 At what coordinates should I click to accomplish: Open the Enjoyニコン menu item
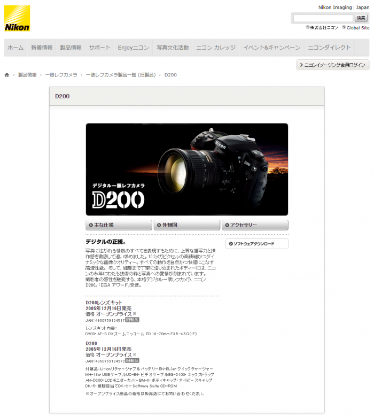134,48
